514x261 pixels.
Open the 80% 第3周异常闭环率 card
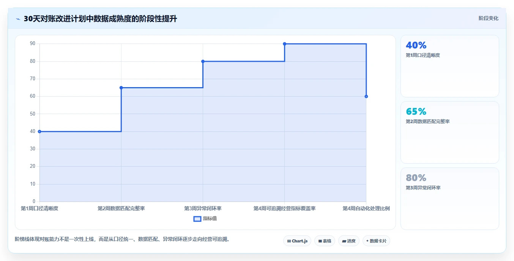(x=449, y=198)
